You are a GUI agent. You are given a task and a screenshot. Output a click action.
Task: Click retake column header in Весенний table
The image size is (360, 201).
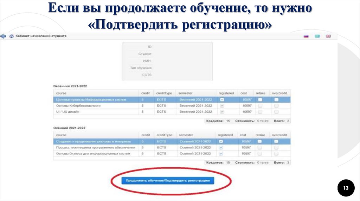click(261, 93)
